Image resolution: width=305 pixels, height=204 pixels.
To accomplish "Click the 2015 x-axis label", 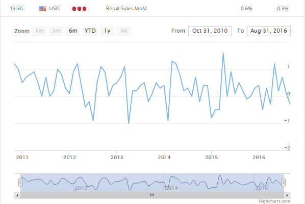I will [x=212, y=157].
